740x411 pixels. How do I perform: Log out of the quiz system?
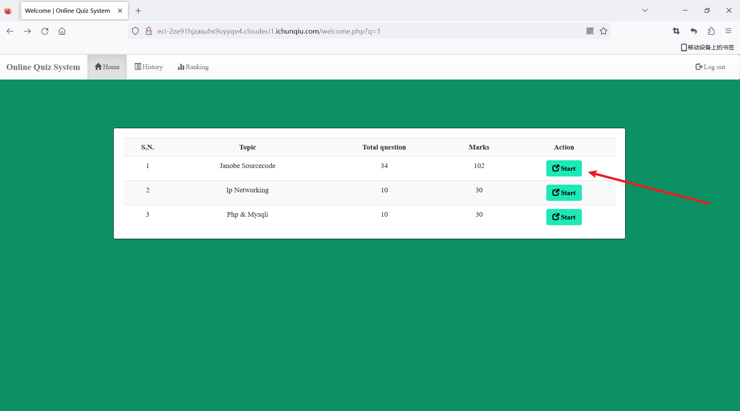point(710,67)
